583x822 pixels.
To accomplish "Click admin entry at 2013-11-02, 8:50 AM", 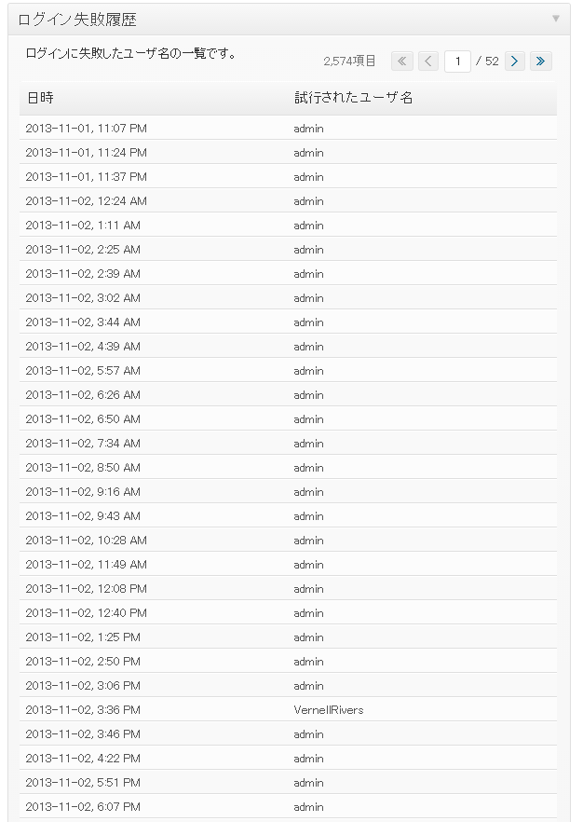I will 308,468.
